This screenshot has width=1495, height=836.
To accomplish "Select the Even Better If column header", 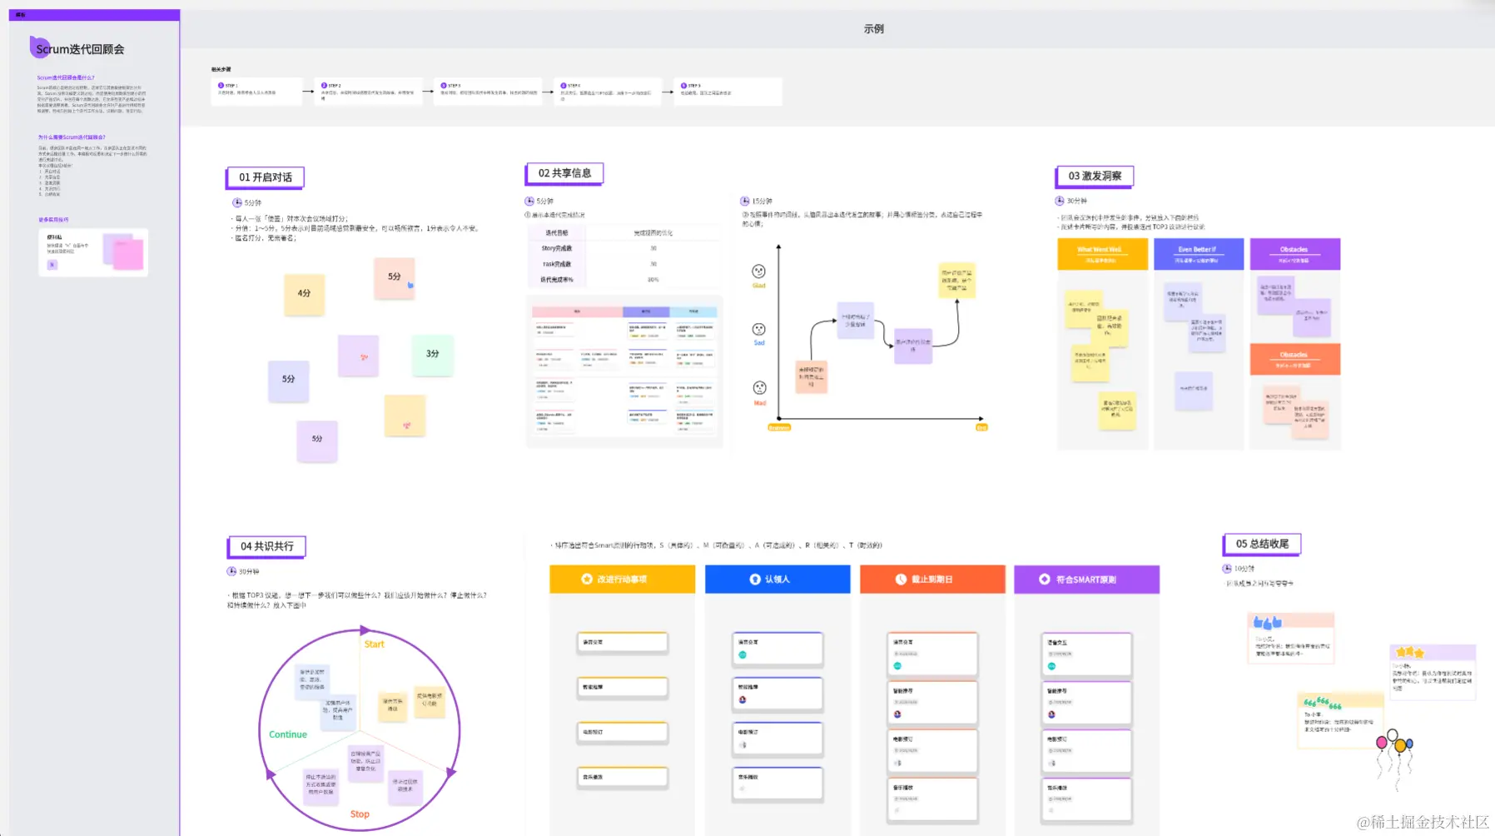I will pyautogui.click(x=1198, y=254).
